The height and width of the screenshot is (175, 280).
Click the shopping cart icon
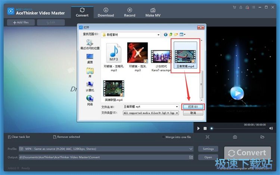point(234,7)
